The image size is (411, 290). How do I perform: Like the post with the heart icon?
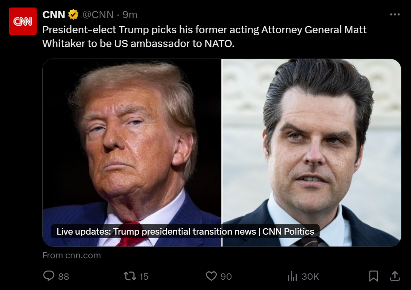click(211, 276)
